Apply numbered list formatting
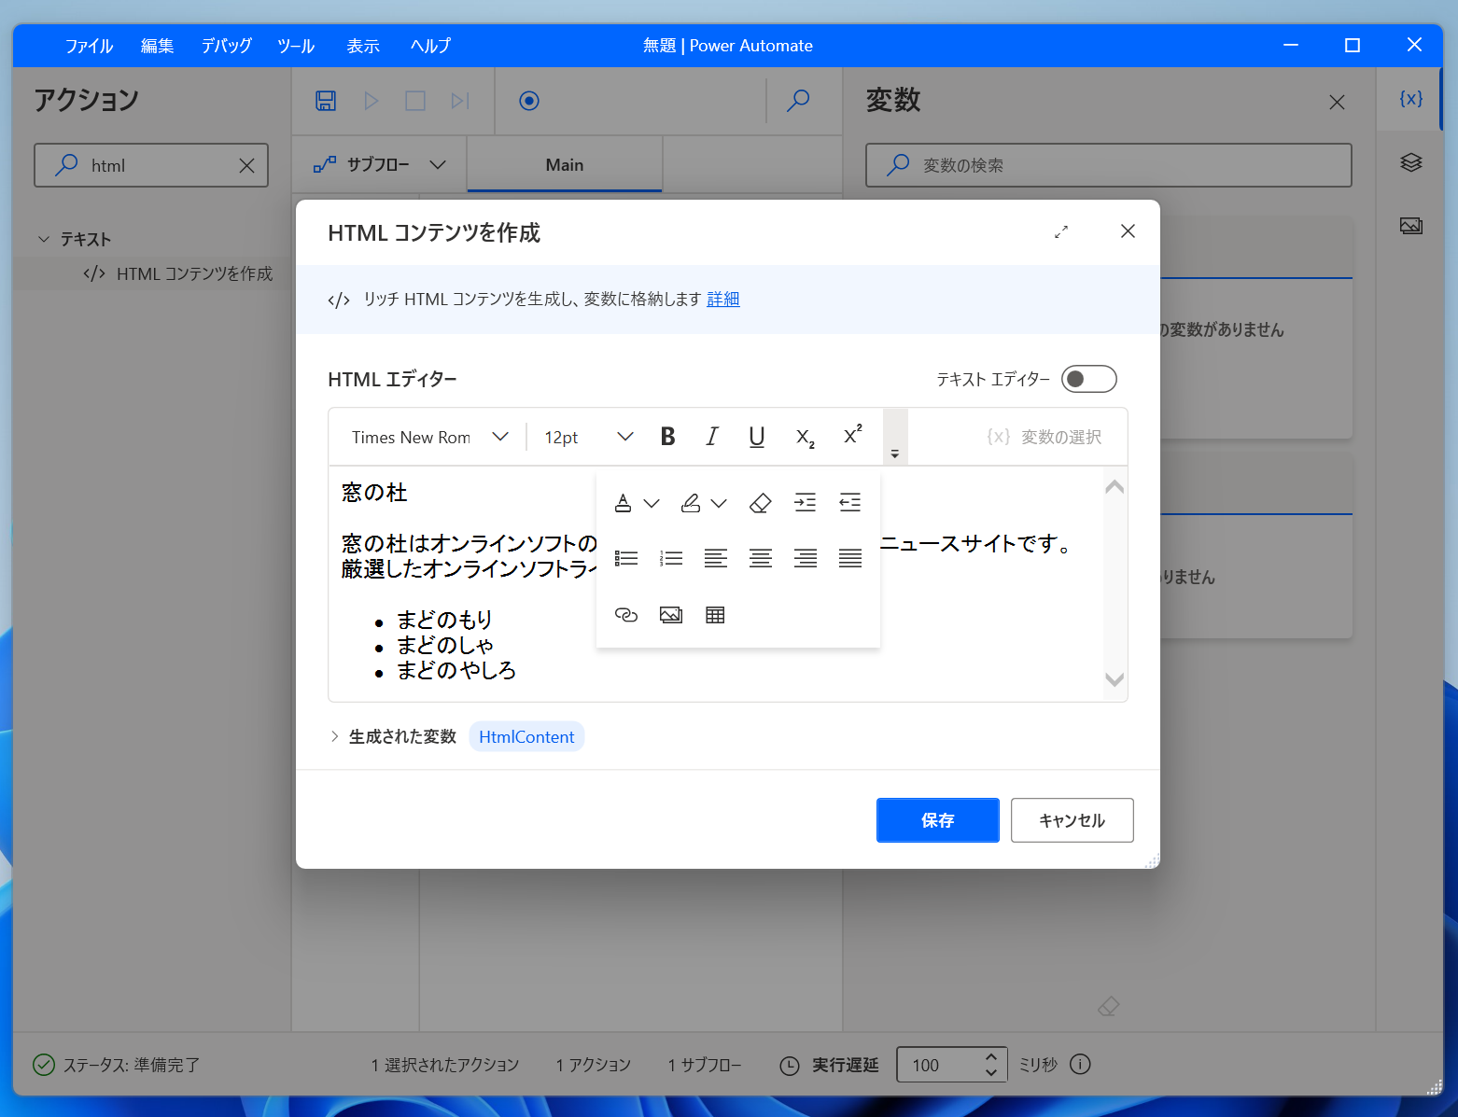This screenshot has height=1117, width=1458. point(670,557)
